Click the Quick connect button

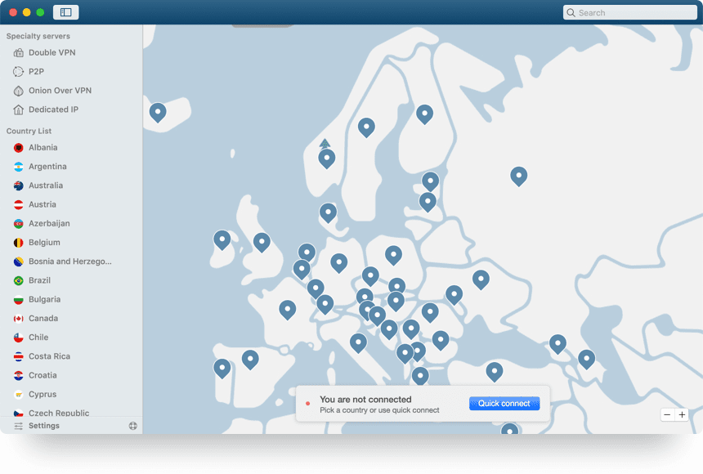tap(504, 403)
